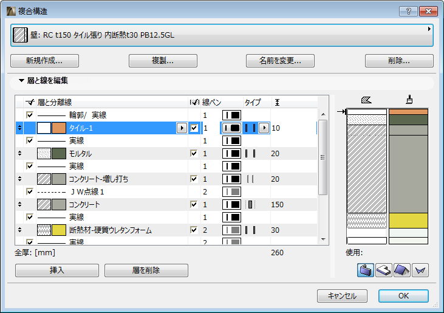Toggle end-line checkbox for コンクリート-増し打ち
This screenshot has height=313, width=444.
pos(194,179)
